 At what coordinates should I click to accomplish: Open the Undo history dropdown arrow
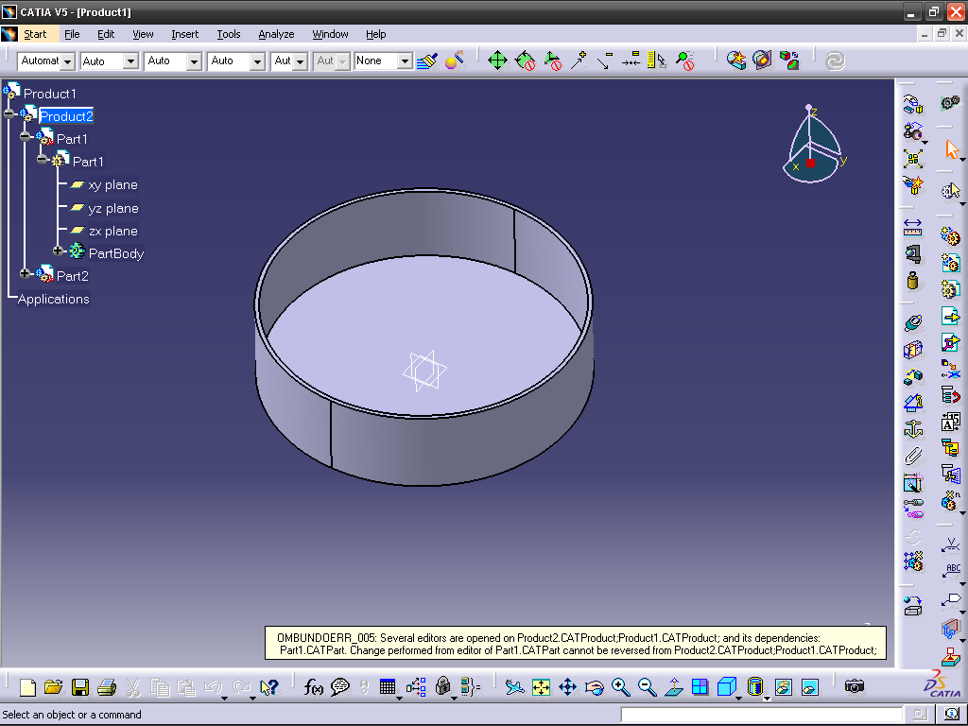click(224, 699)
